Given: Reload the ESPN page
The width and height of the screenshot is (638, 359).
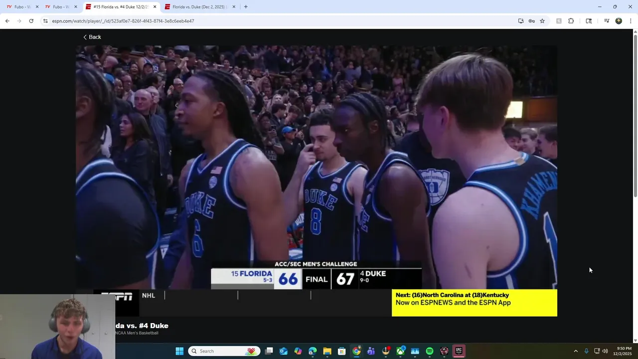Looking at the screenshot, I should [31, 21].
